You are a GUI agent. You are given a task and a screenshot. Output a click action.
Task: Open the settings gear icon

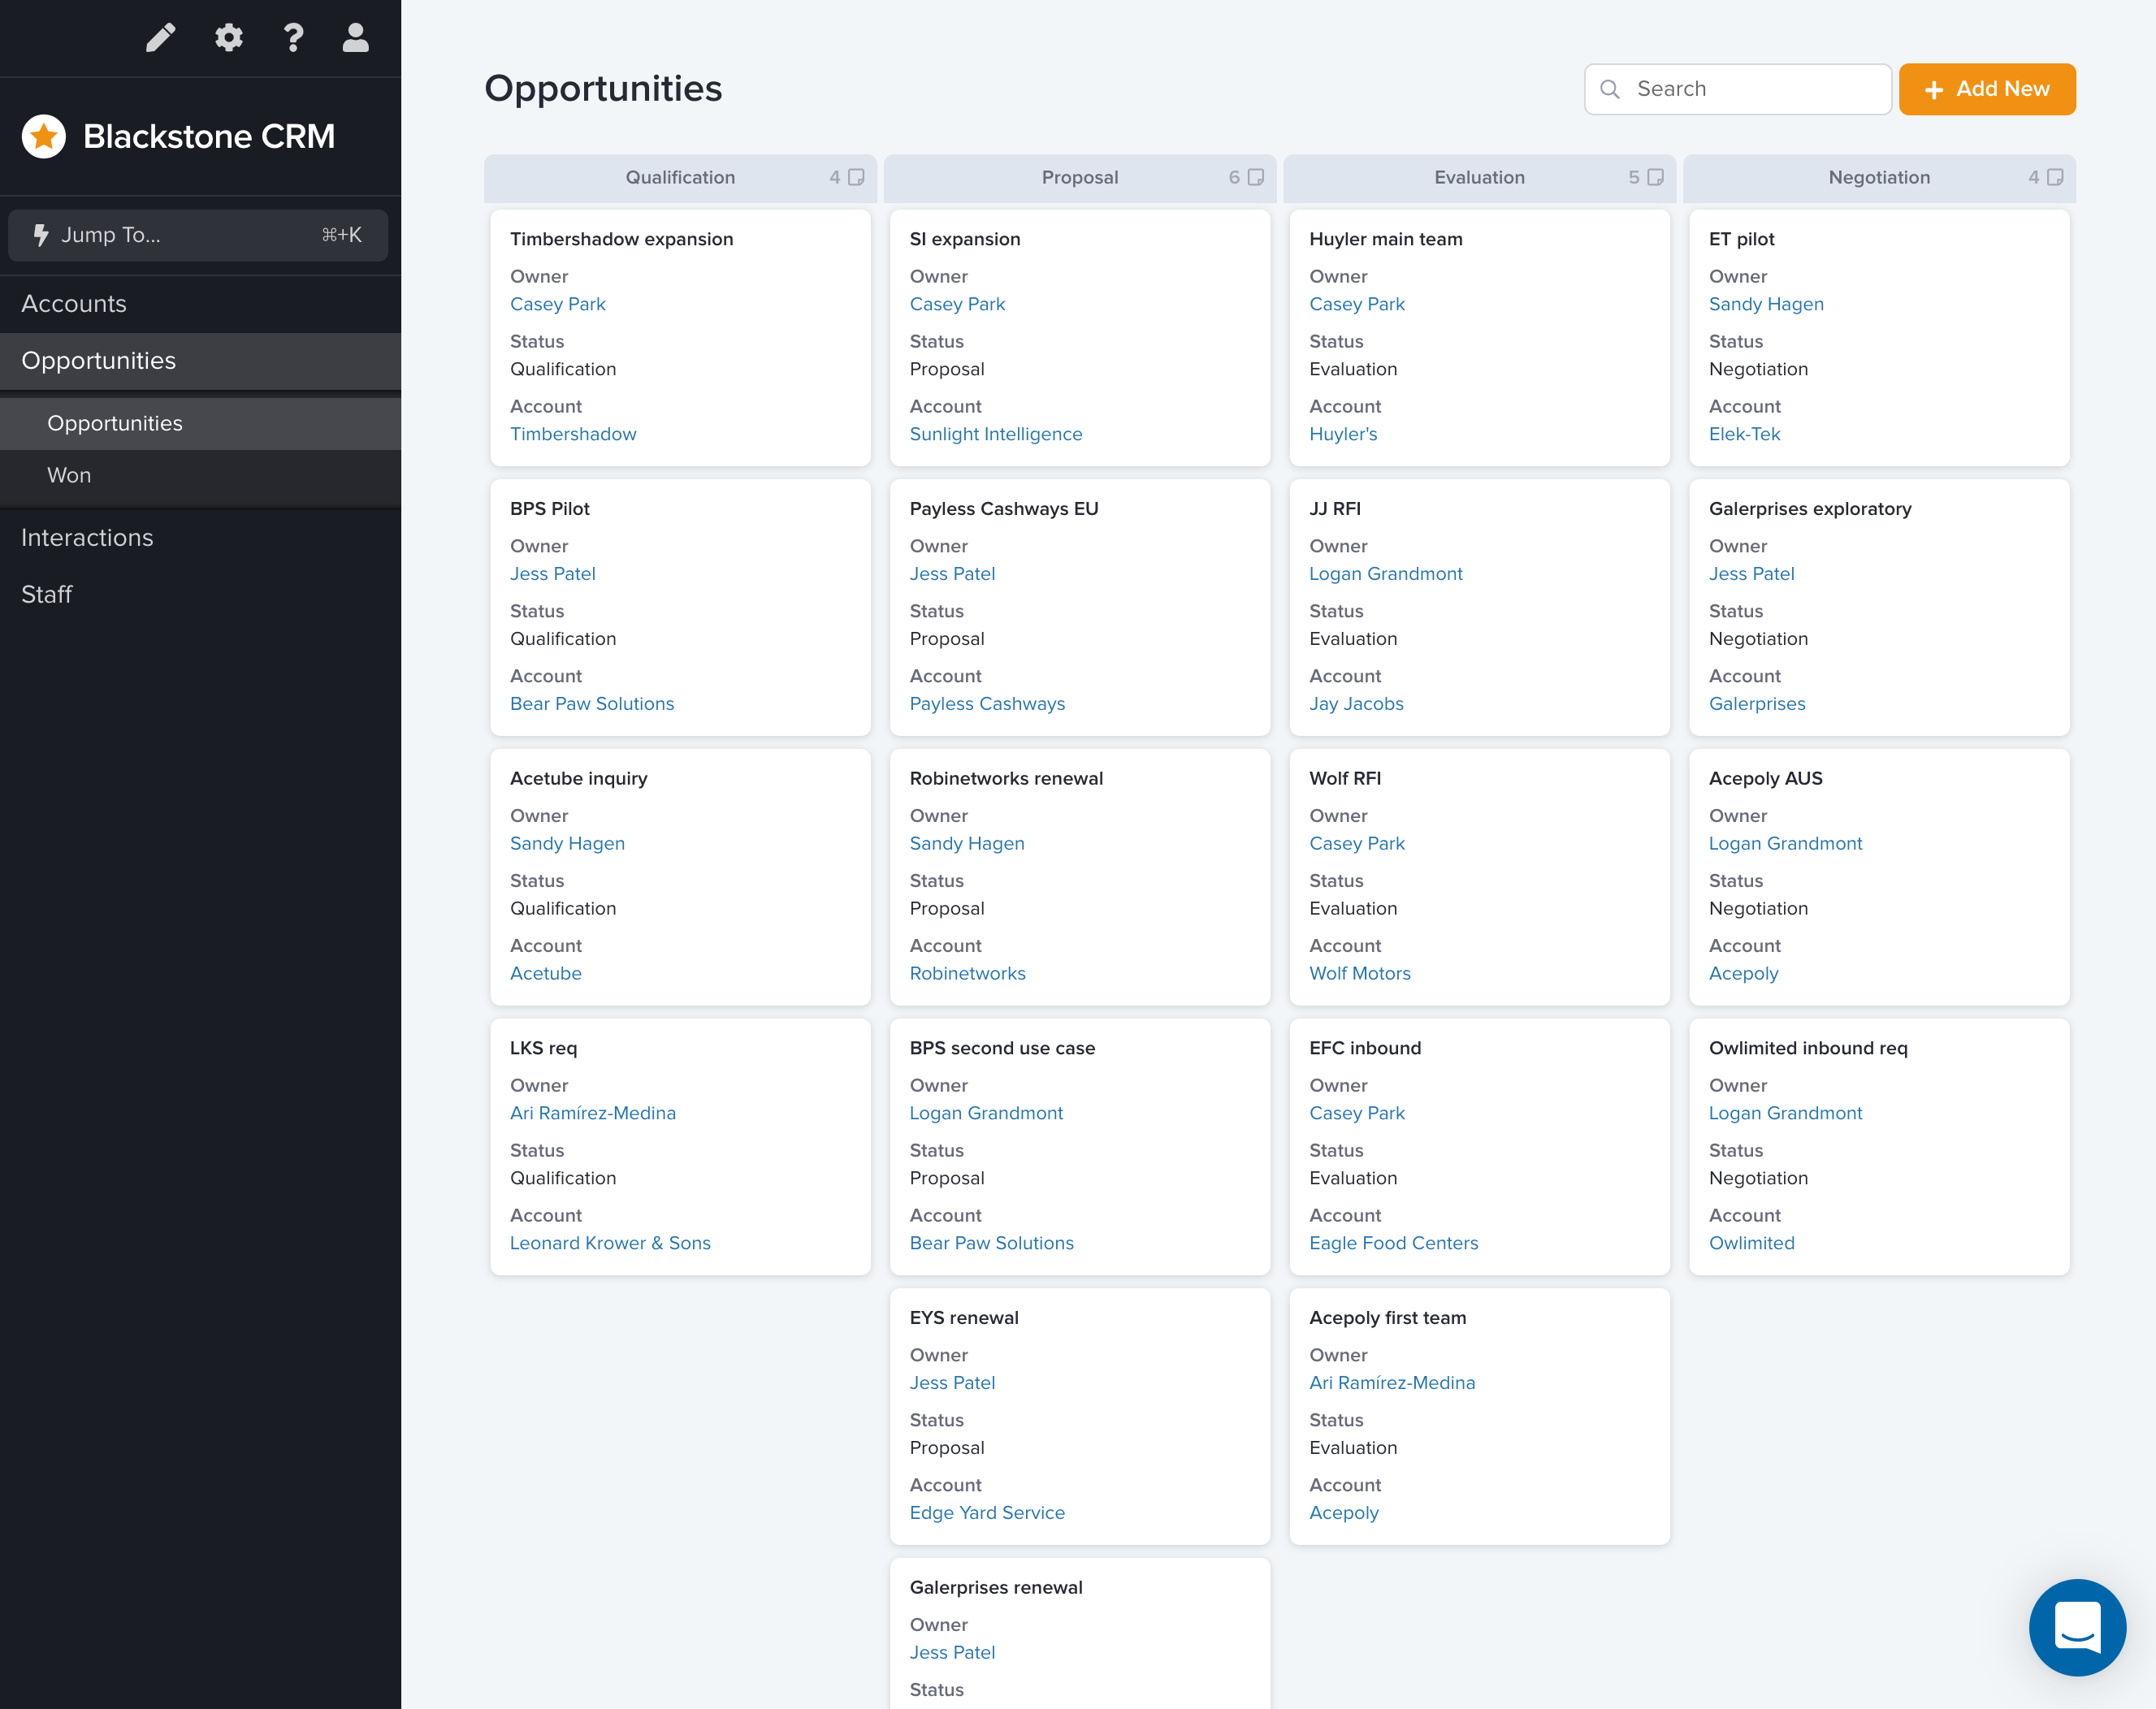tap(229, 38)
